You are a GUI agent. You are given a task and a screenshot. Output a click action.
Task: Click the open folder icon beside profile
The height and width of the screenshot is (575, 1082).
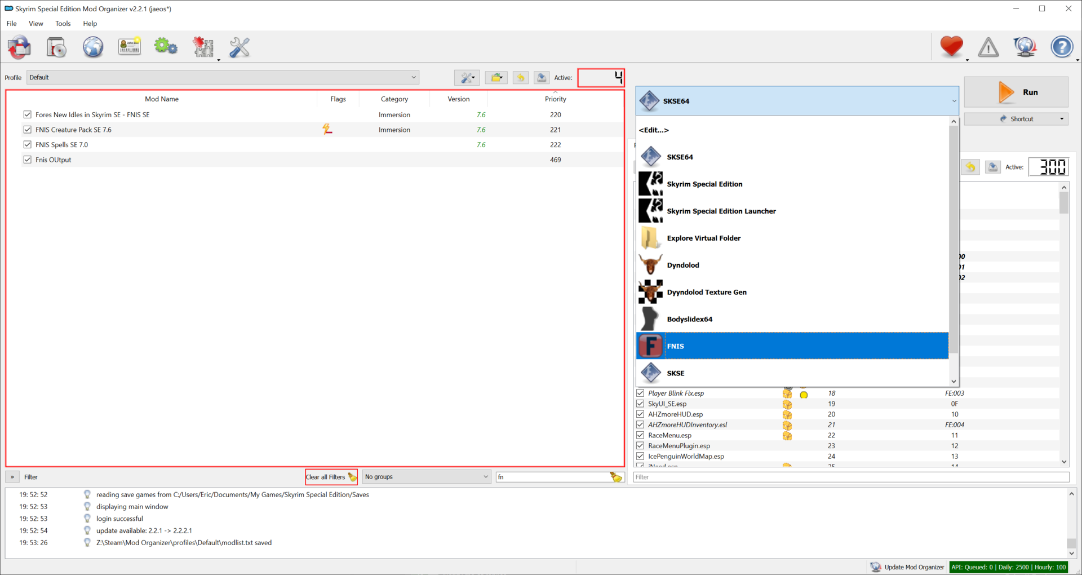coord(496,78)
